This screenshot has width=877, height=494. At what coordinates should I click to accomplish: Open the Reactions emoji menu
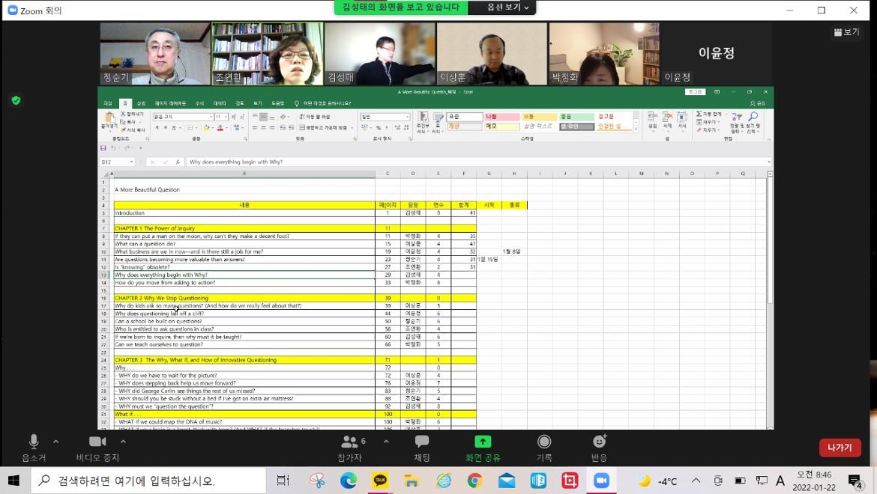point(599,442)
